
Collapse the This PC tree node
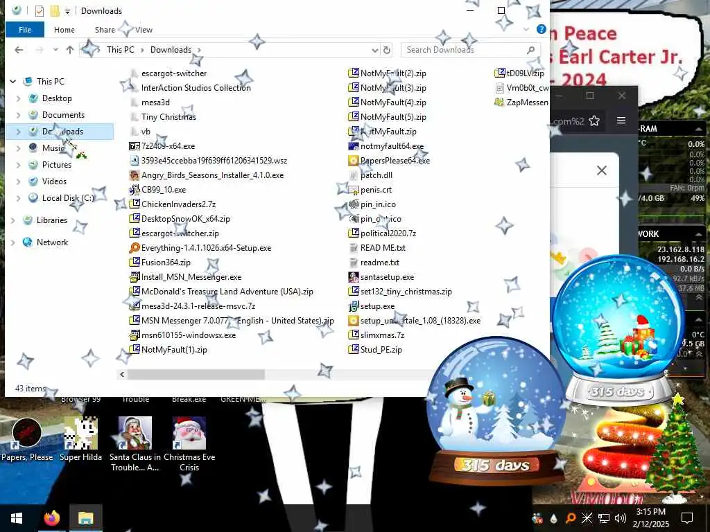pos(13,82)
